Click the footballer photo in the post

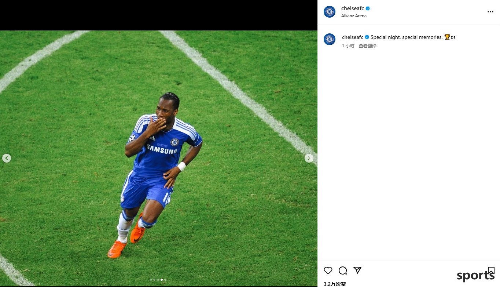[x=159, y=158]
